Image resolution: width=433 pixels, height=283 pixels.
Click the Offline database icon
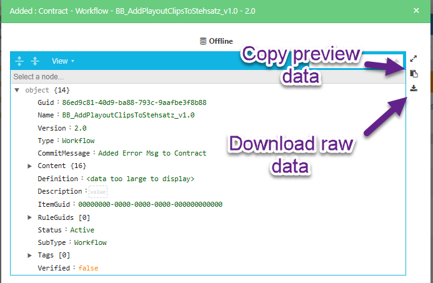pos(202,41)
